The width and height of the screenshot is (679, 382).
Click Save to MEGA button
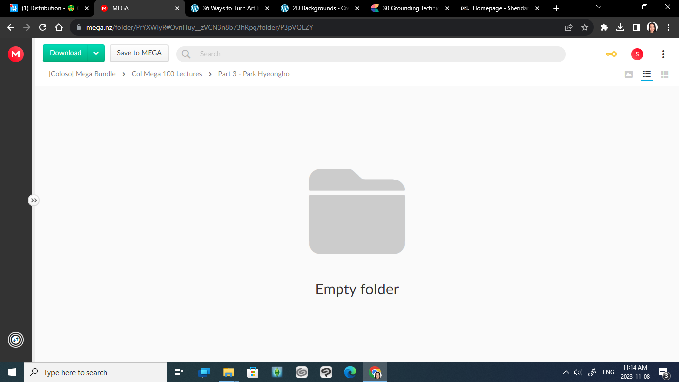coord(139,53)
